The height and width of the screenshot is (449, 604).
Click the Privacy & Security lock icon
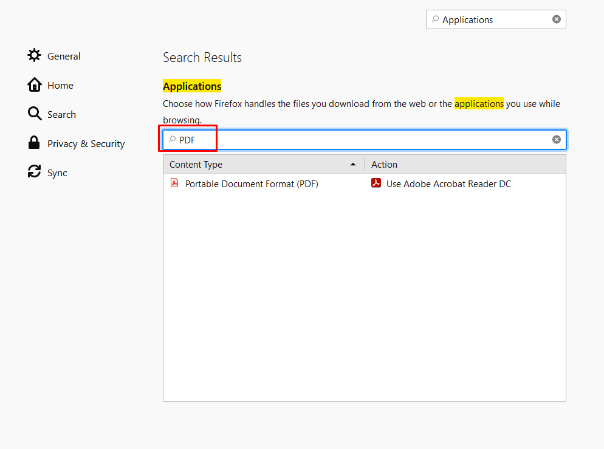34,143
